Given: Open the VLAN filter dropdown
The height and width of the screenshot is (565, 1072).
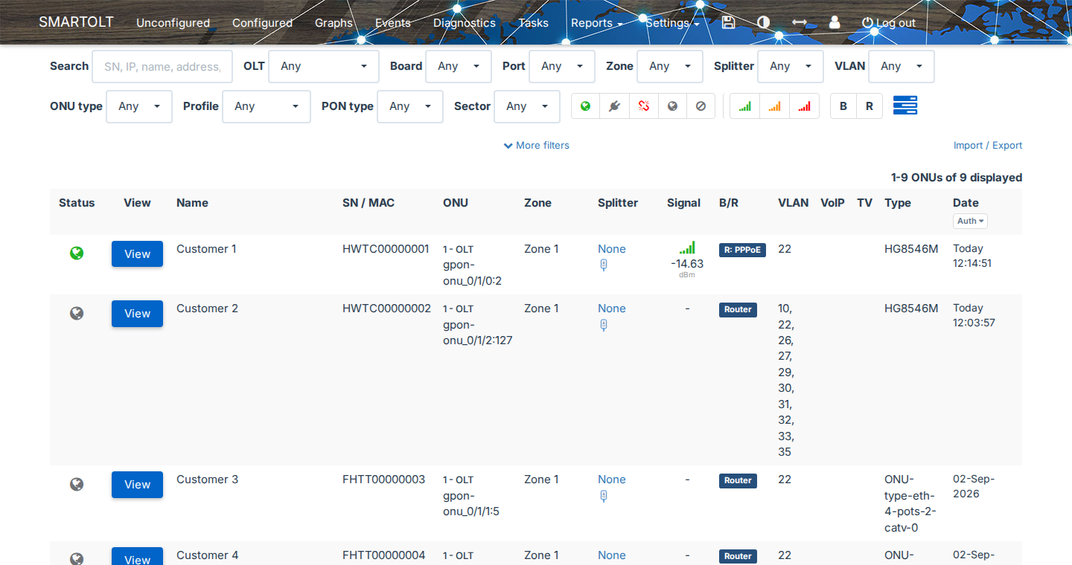Looking at the screenshot, I should click(902, 66).
